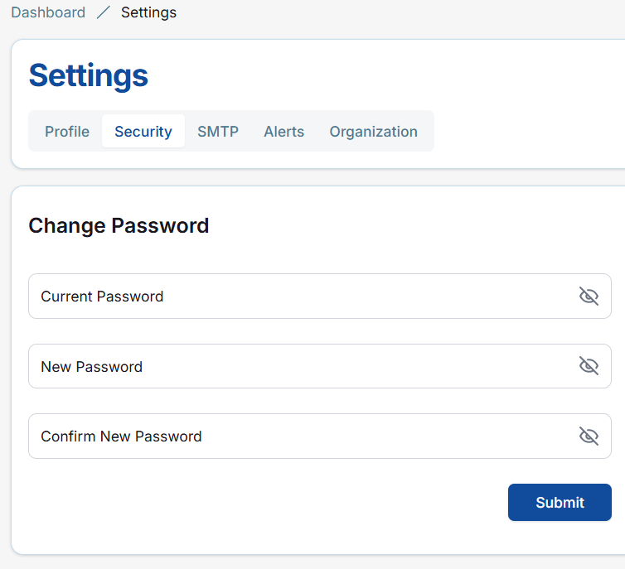Click the Settings breadcrumb item

148,12
